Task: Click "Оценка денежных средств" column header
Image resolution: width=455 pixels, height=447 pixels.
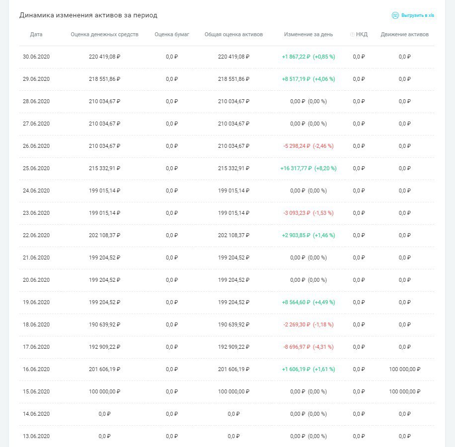Action: (104, 35)
